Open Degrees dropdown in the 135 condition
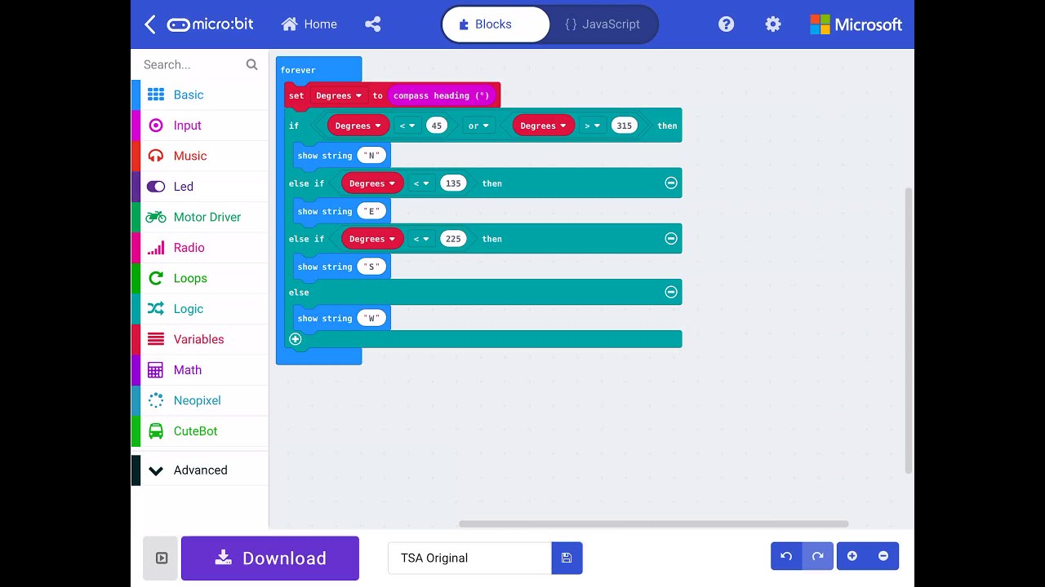 click(x=372, y=183)
